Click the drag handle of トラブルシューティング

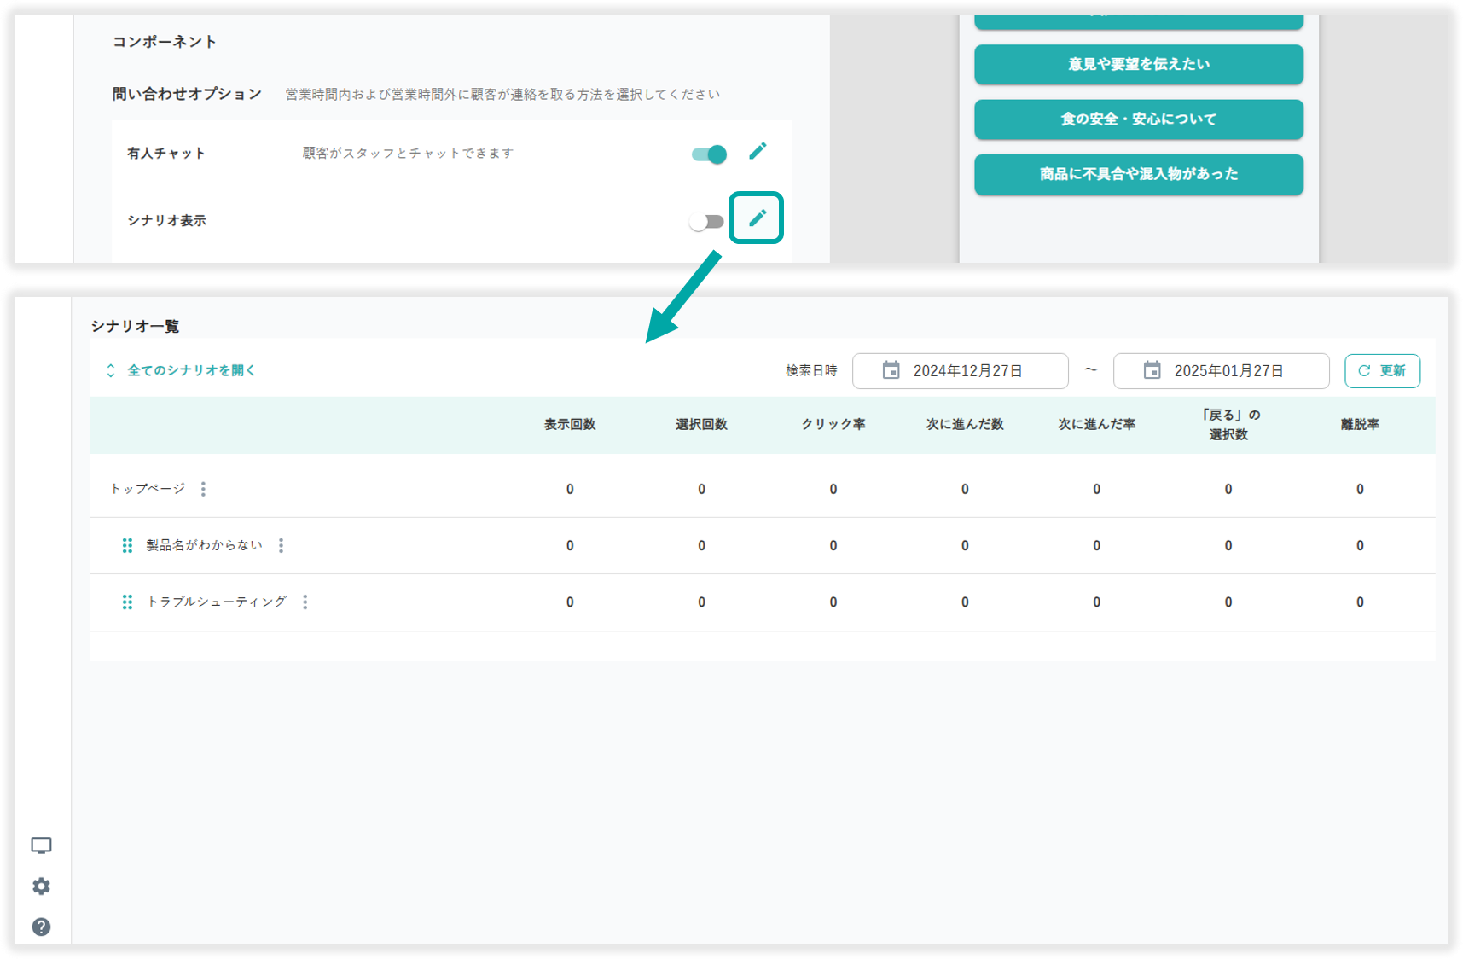tap(127, 602)
